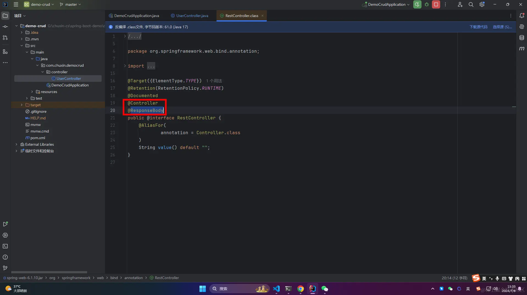Open more run actions menu
Viewport: 527px width, 295px height.
point(445,4)
